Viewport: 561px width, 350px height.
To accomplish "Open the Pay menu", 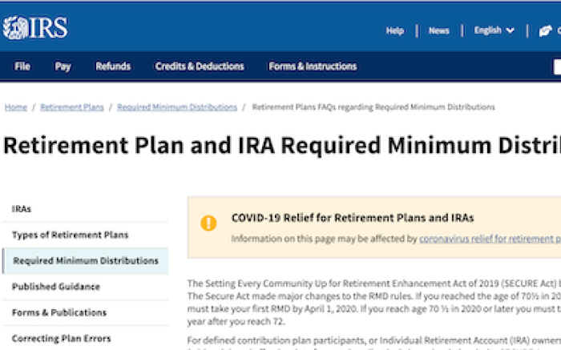I will pos(63,66).
